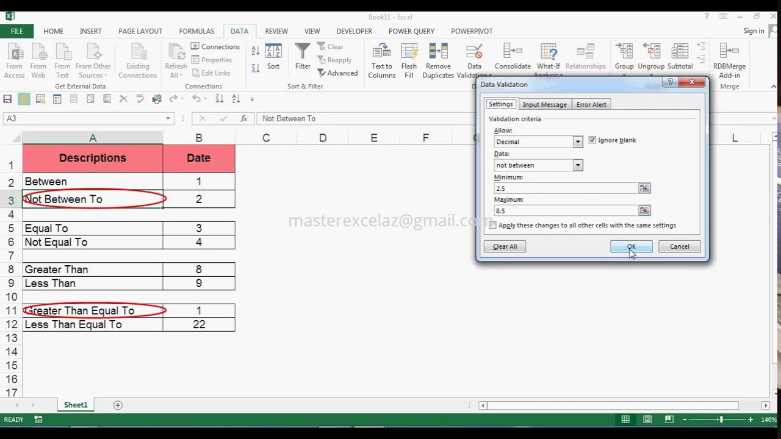Open the From Other Sources dropdown

point(93,61)
